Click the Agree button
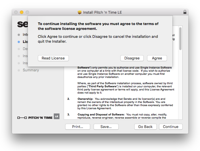 pos(157,58)
